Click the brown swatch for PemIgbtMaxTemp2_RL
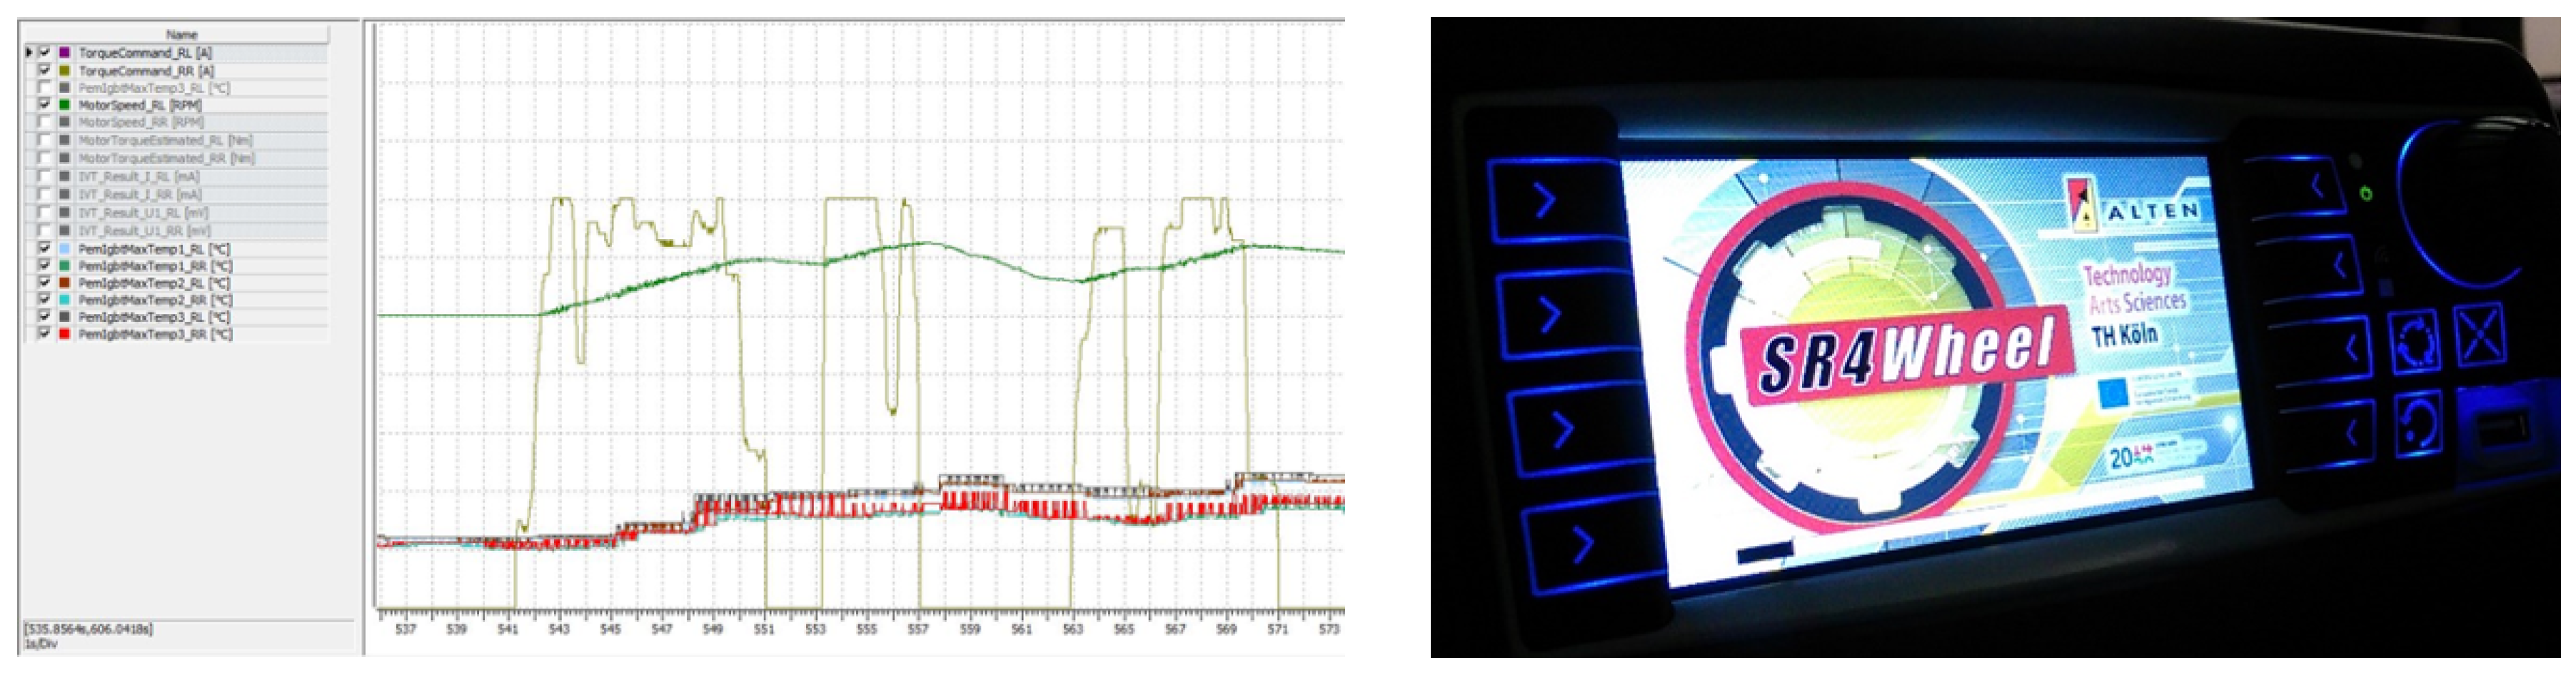Viewport: 2576px width, 675px height. coord(65,282)
